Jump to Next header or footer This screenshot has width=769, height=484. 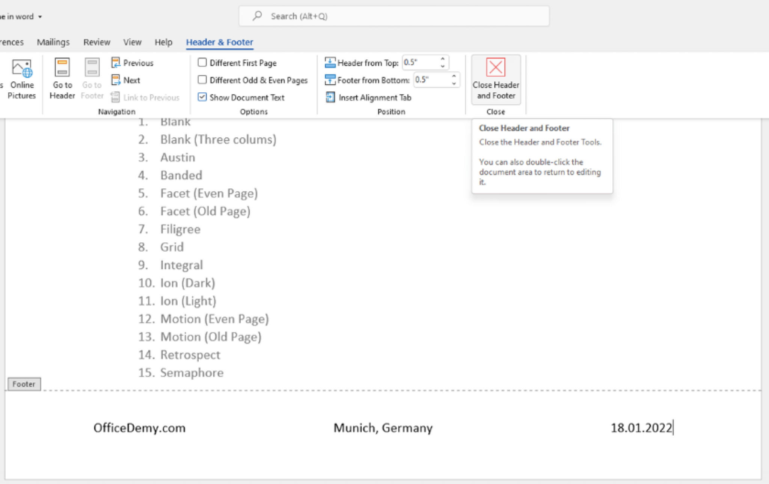pyautogui.click(x=126, y=80)
